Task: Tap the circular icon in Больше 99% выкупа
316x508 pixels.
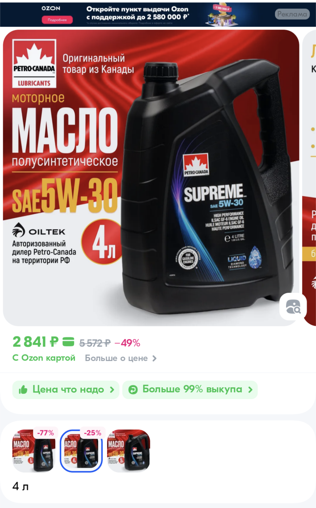Action: tap(133, 390)
